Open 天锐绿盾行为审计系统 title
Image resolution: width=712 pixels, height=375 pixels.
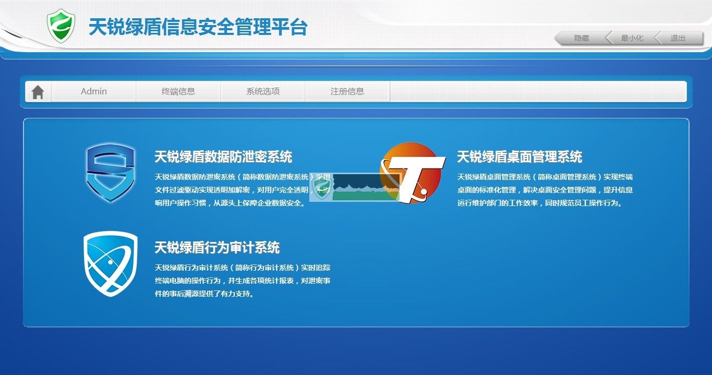click(x=217, y=247)
